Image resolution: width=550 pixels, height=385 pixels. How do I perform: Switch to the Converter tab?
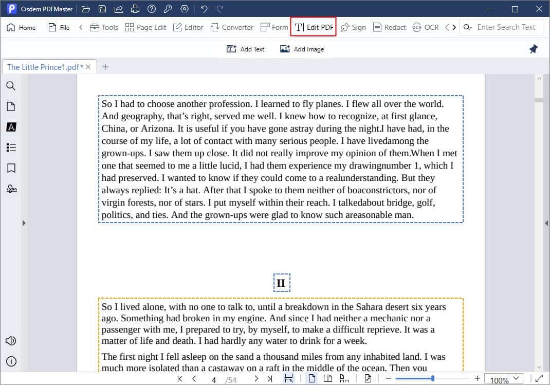pyautogui.click(x=232, y=27)
